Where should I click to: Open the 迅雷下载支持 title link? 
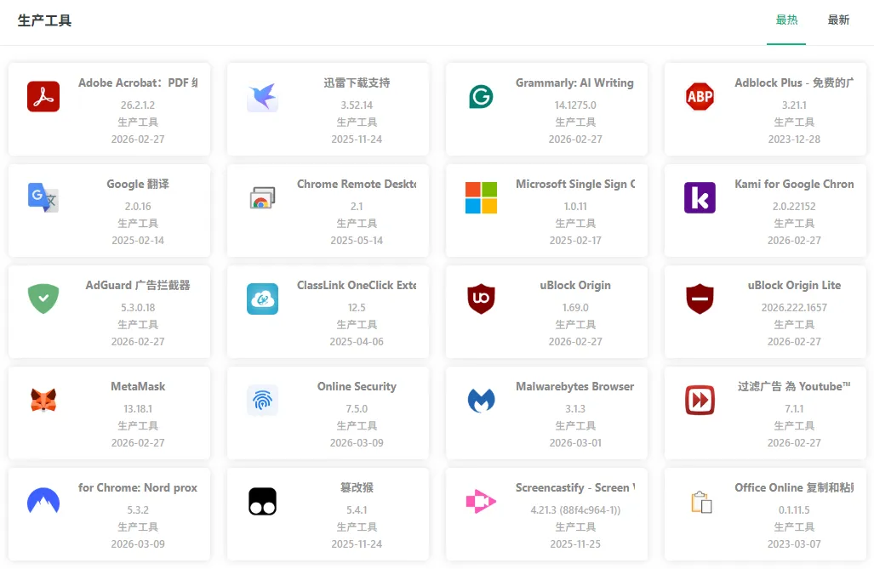pos(357,83)
